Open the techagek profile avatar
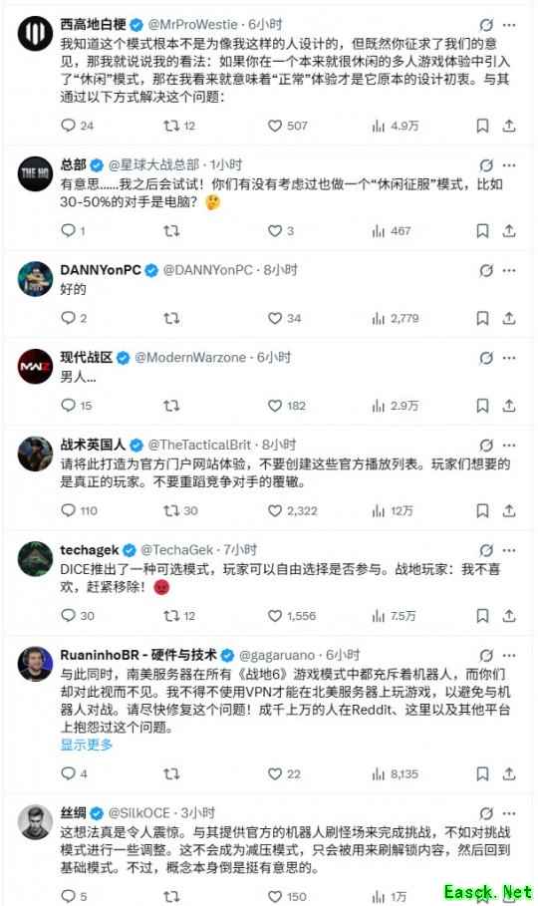The height and width of the screenshot is (906, 538). (x=35, y=559)
